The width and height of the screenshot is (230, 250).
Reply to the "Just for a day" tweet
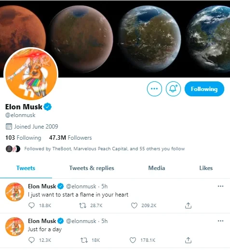coord(31,240)
